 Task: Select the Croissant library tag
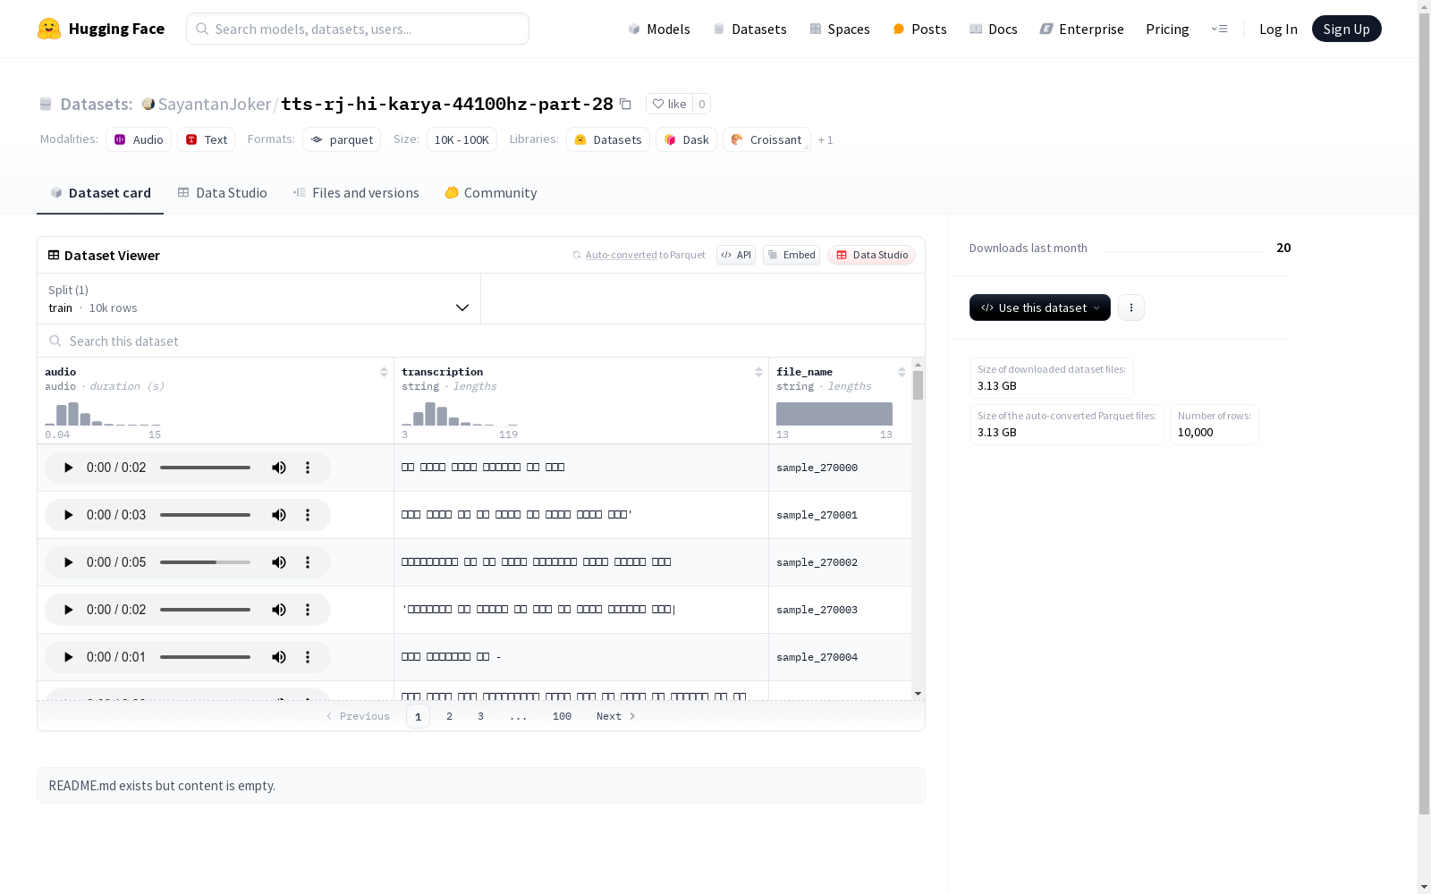coord(766,139)
